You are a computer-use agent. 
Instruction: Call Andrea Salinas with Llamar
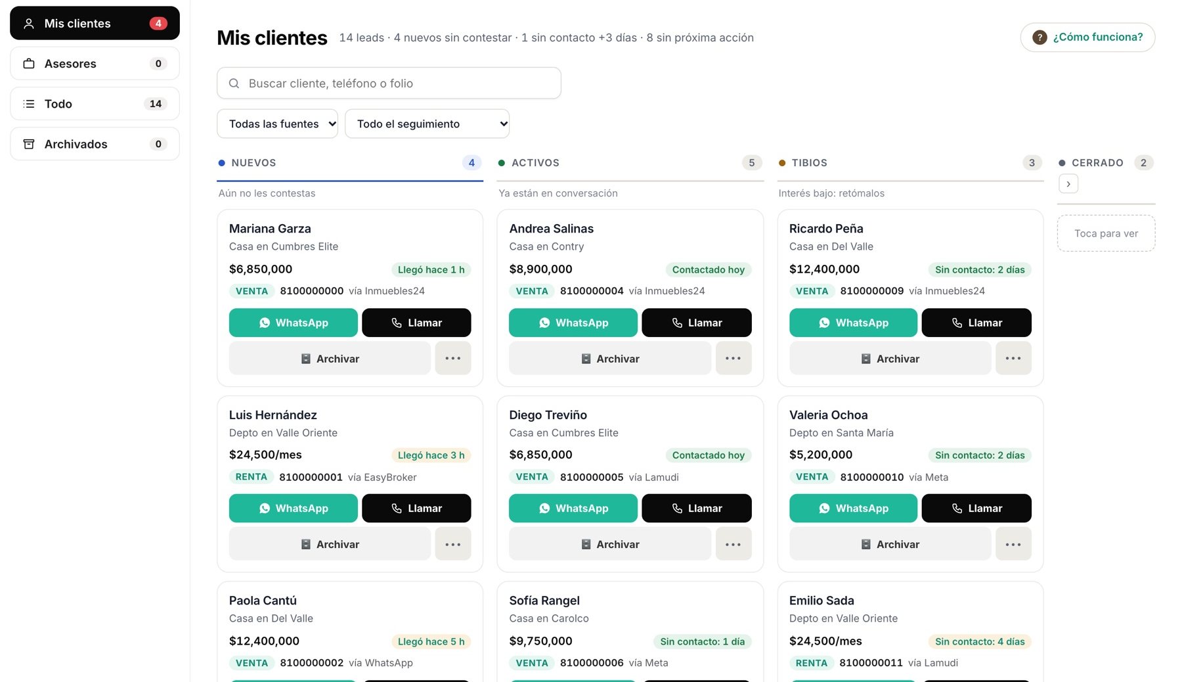coord(697,323)
